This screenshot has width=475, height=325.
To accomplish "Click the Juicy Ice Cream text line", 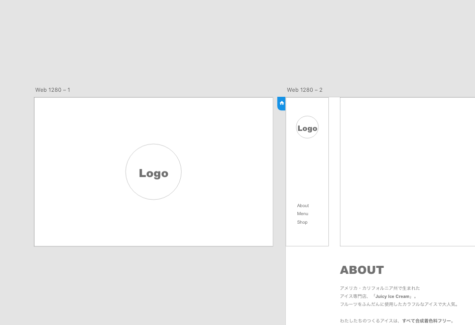I will [378, 296].
